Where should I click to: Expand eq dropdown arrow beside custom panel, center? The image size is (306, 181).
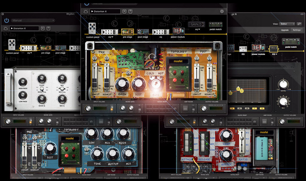point(112,37)
